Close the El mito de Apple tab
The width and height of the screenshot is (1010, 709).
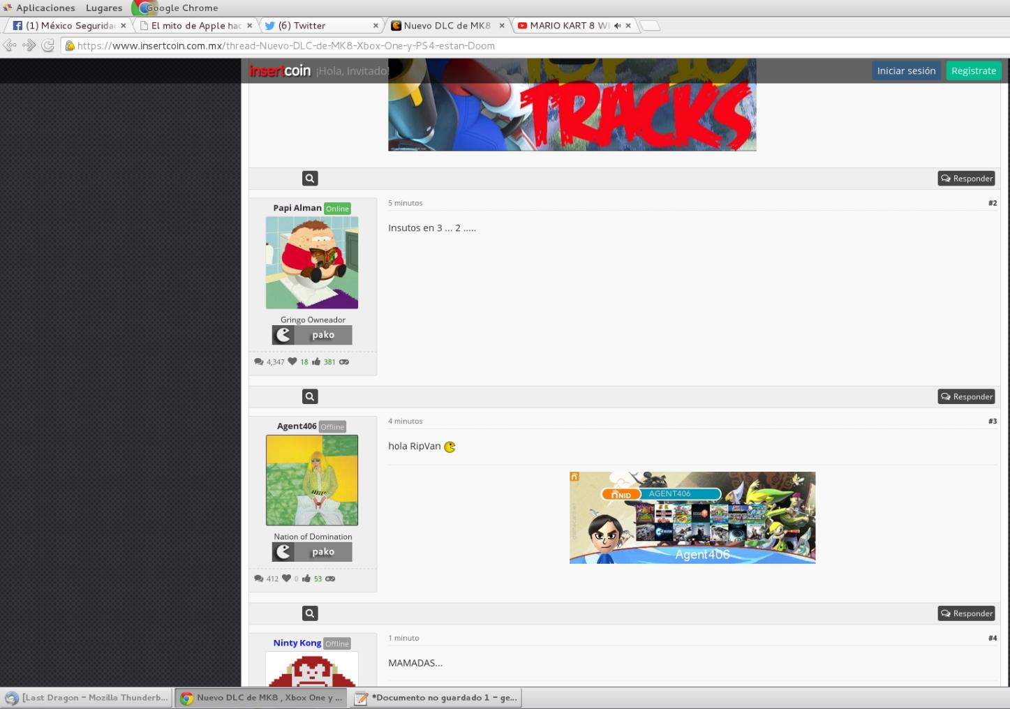click(249, 26)
